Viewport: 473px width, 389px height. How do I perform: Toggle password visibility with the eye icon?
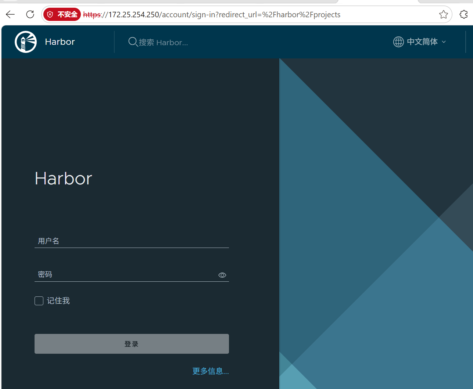222,275
